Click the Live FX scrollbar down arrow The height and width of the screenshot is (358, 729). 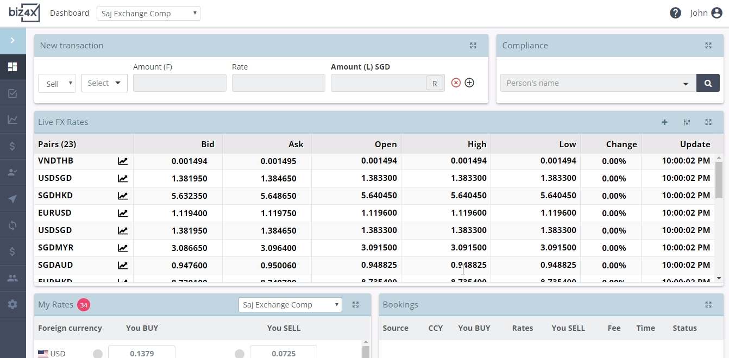click(x=719, y=278)
